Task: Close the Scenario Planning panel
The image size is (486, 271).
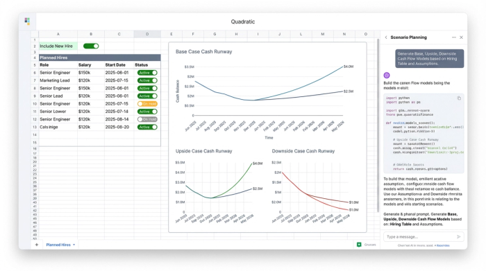Action: pyautogui.click(x=461, y=37)
